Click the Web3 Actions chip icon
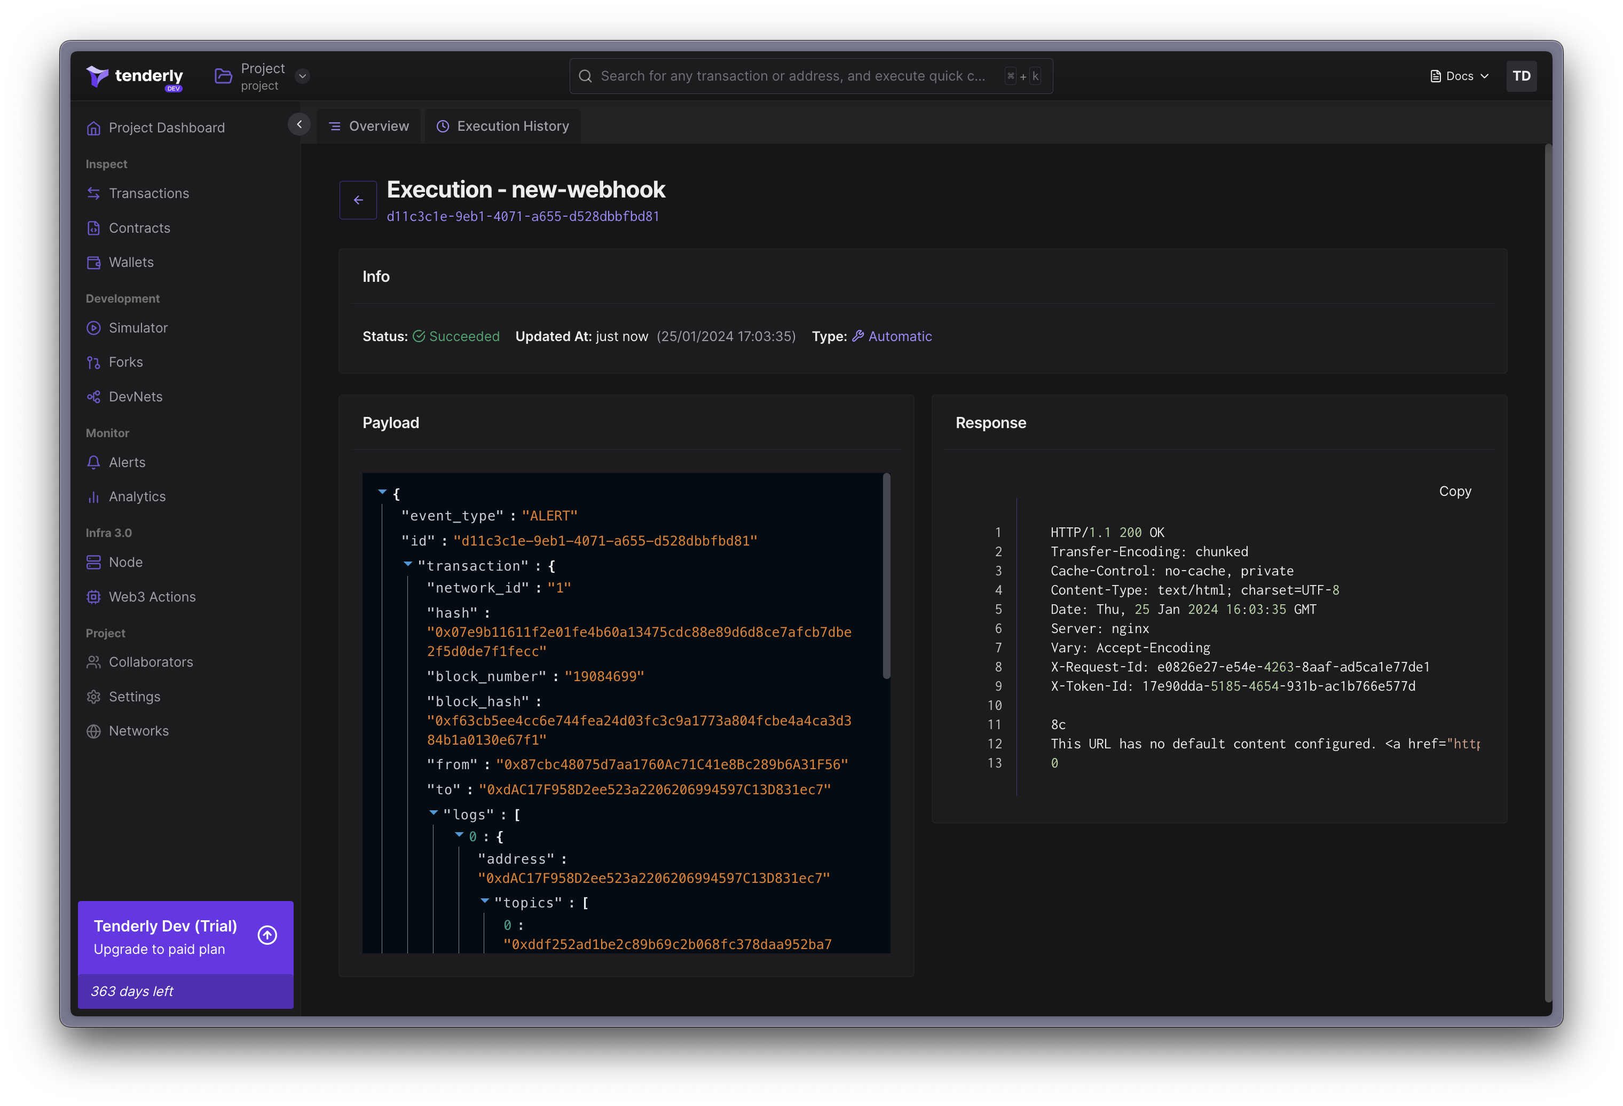Viewport: 1623px width, 1106px height. [x=93, y=597]
